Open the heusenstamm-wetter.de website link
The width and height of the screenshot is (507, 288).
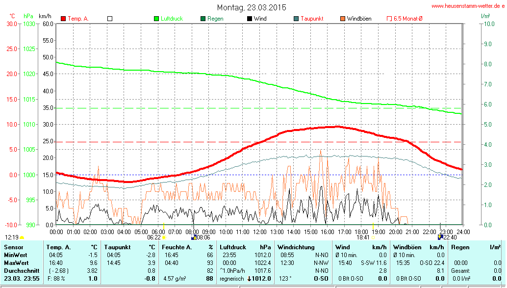(x=467, y=6)
